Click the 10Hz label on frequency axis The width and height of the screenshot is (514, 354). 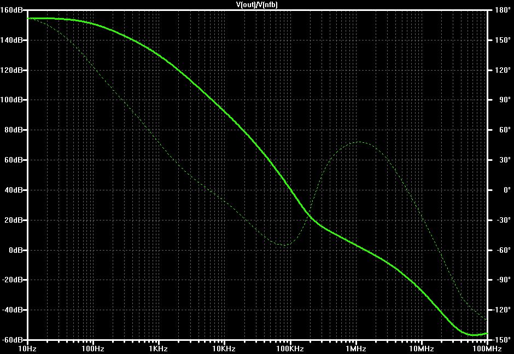(27, 349)
